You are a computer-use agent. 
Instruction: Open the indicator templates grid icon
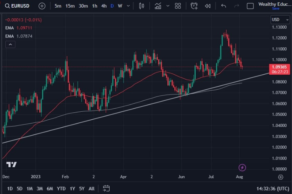(x=178, y=6)
